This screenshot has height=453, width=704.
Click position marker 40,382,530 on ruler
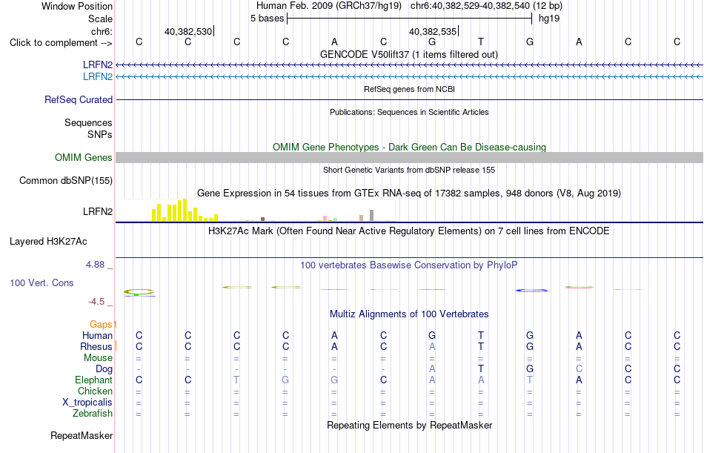click(188, 31)
